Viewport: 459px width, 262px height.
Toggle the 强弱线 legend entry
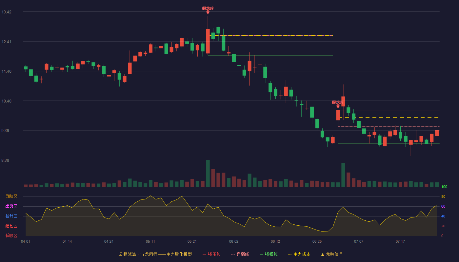(240, 254)
